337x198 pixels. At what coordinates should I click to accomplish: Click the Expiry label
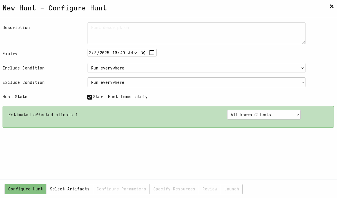[x=10, y=54]
